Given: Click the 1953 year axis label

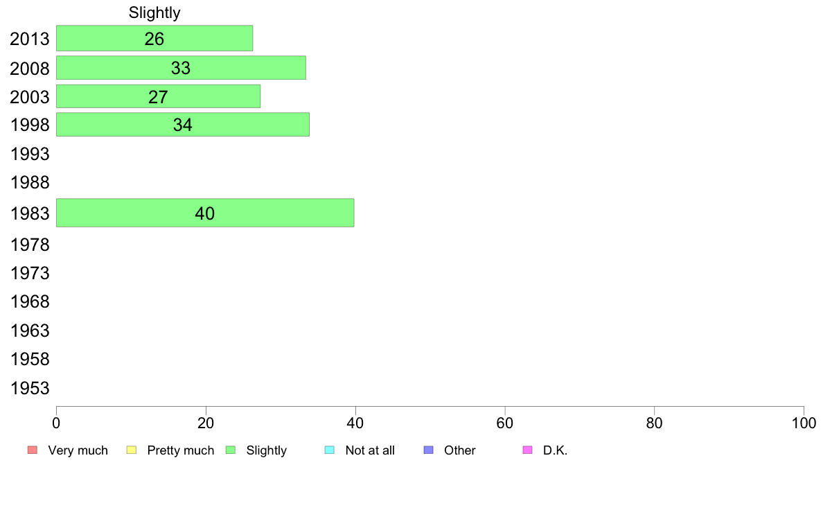Looking at the screenshot, I should pos(30,388).
